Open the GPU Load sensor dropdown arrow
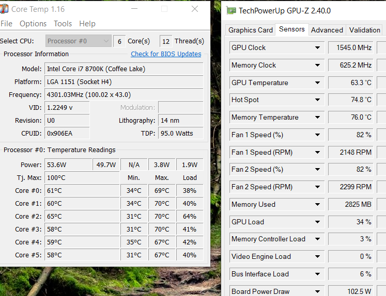The image size is (386, 296). pos(318,222)
